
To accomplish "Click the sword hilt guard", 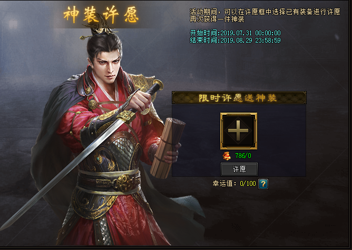I will [x=126, y=116].
